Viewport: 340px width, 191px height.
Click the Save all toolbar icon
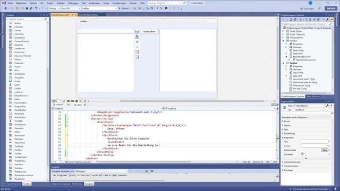[31, 8]
